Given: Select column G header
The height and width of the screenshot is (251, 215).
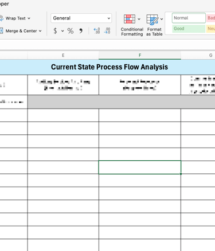Looking at the screenshot, I should 198,55.
